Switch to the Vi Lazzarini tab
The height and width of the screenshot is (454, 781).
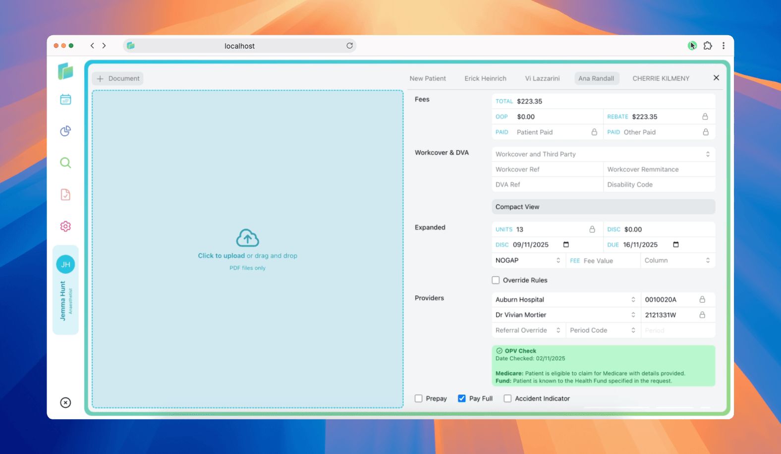[x=542, y=78]
